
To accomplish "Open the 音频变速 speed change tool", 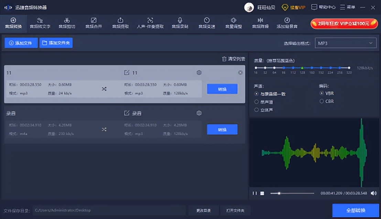I will [206, 23].
